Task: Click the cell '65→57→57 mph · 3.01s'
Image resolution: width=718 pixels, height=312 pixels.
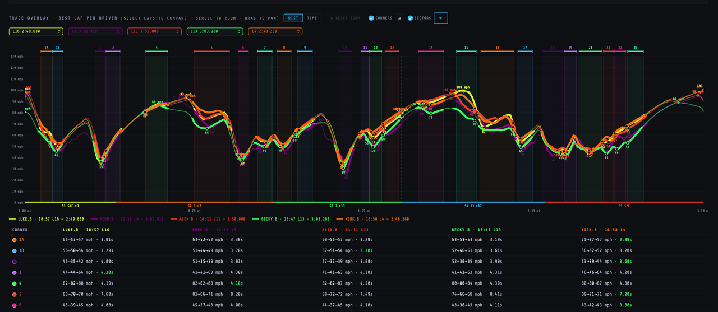Action: tap(89, 240)
